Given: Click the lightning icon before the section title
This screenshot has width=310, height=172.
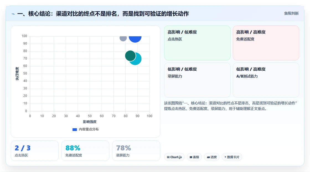Looking at the screenshot, I should (13, 14).
